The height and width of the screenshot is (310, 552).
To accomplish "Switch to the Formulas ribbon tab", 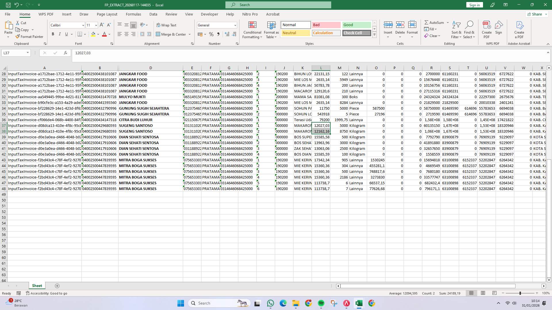I will coord(134,14).
